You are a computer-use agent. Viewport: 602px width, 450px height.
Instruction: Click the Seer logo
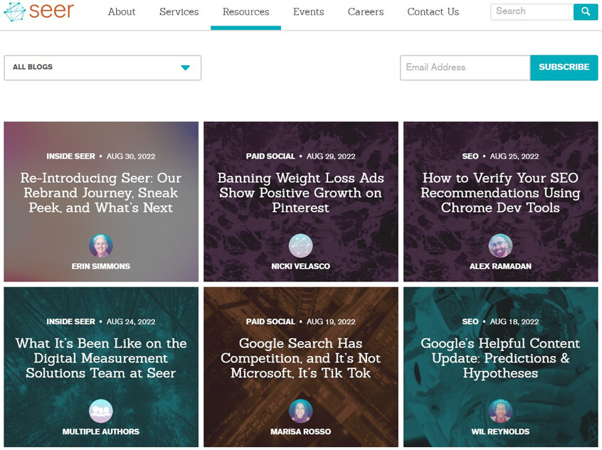click(x=38, y=11)
